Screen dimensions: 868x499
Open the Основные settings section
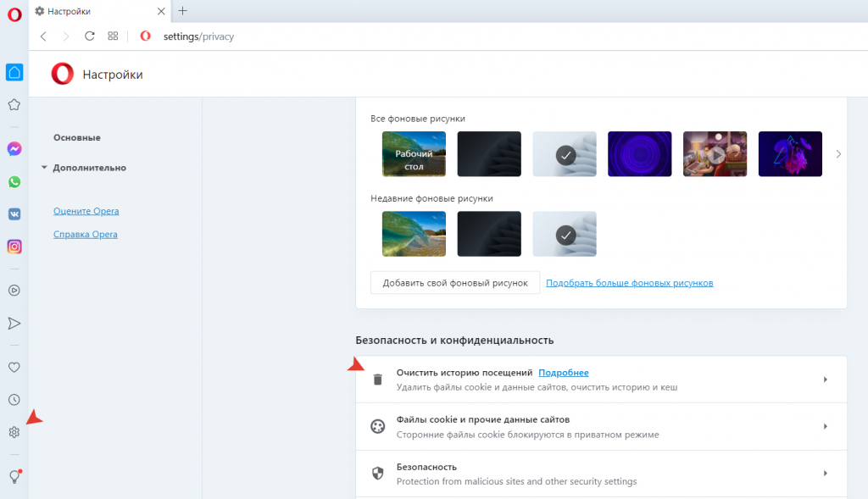(77, 138)
